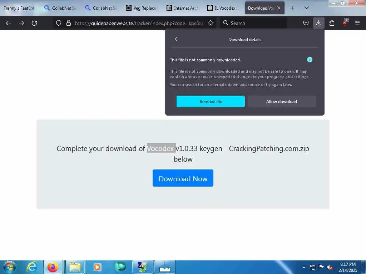Show hidden system tray icons
Screen dimensions: 366x274
pos(304,267)
